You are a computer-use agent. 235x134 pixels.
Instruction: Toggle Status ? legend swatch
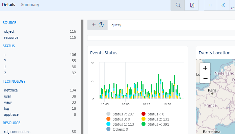point(108,114)
